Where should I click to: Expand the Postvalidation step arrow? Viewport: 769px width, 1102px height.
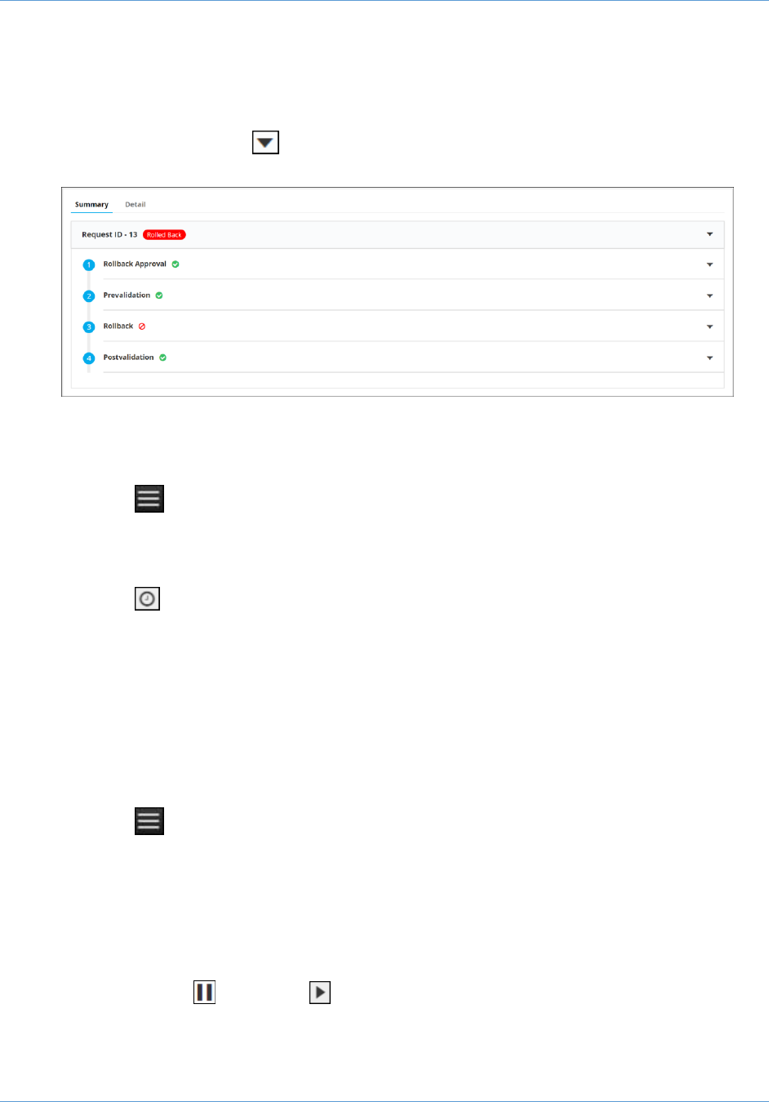pos(709,358)
